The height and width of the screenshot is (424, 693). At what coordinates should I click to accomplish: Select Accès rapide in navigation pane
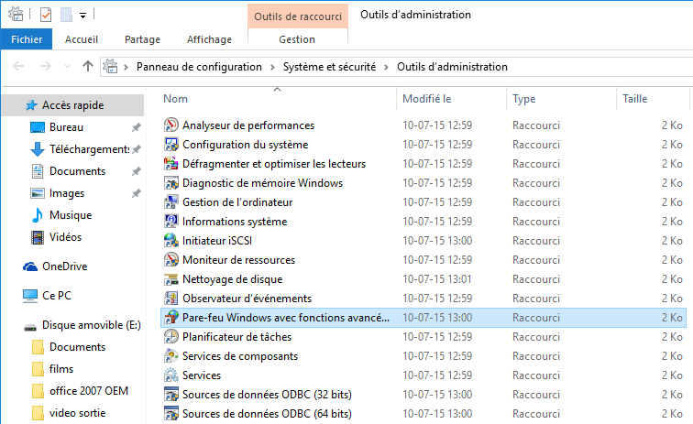(73, 105)
